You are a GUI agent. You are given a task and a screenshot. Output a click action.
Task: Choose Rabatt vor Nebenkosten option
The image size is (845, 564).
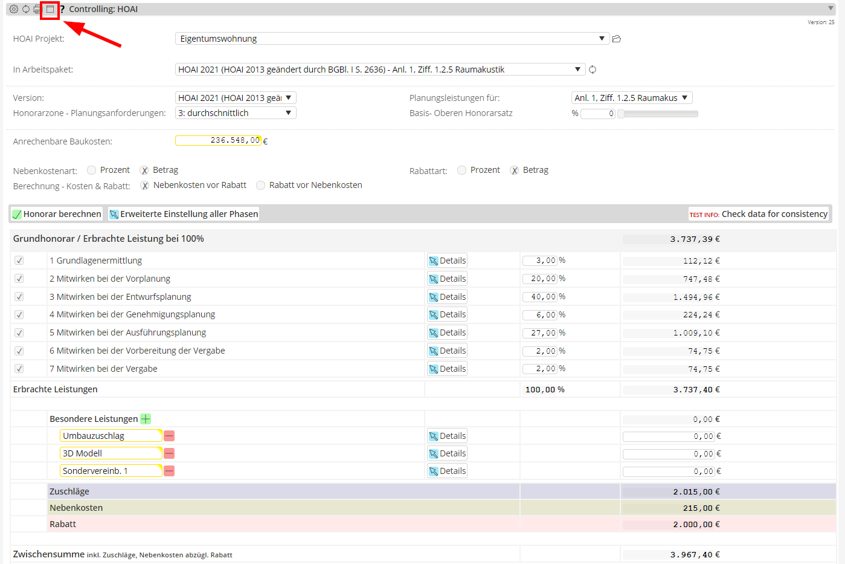[x=261, y=186]
